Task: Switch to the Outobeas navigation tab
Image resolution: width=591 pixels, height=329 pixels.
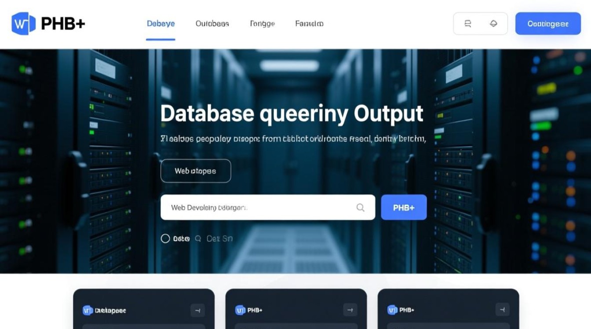Action: [212, 24]
